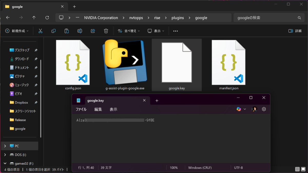Select the google Explorer tab
Viewport: 308px width, 173px height.
35,6
